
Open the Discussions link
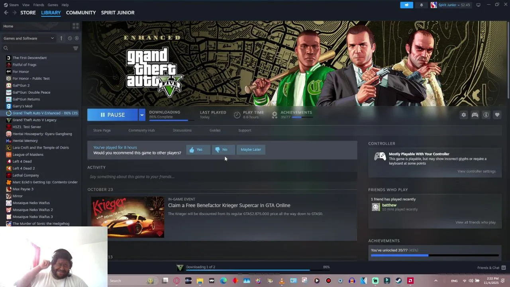[x=182, y=130]
